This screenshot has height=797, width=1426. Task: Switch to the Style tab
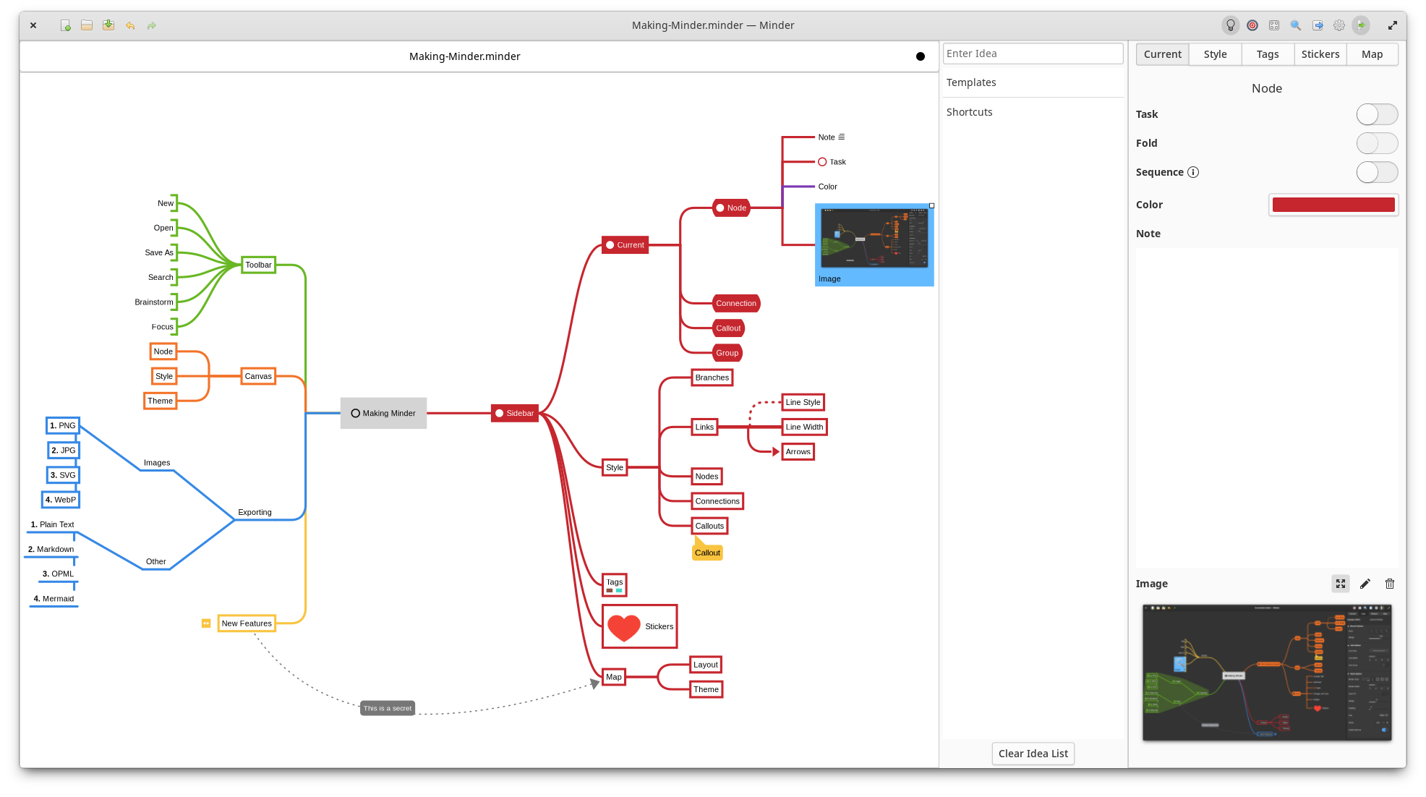[x=1215, y=54]
